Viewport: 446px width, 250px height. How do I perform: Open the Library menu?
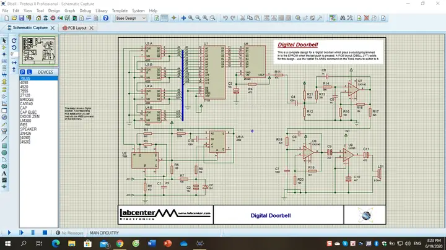point(102,11)
